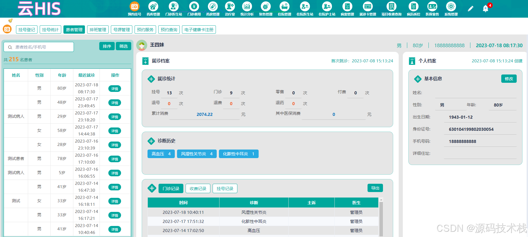
Task: Click the 高血压 4 diagnosis tag
Action: tap(161, 154)
